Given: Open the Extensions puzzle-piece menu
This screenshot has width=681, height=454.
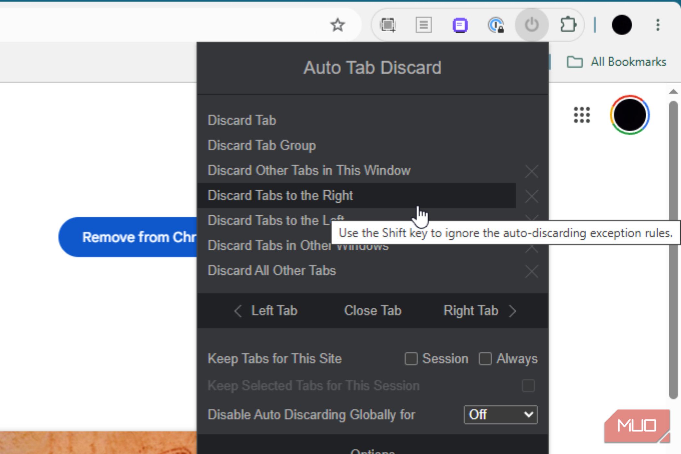Looking at the screenshot, I should click(x=568, y=25).
